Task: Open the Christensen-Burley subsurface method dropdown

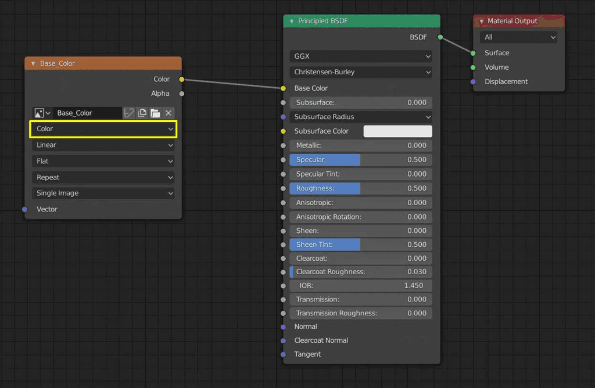Action: pyautogui.click(x=361, y=72)
